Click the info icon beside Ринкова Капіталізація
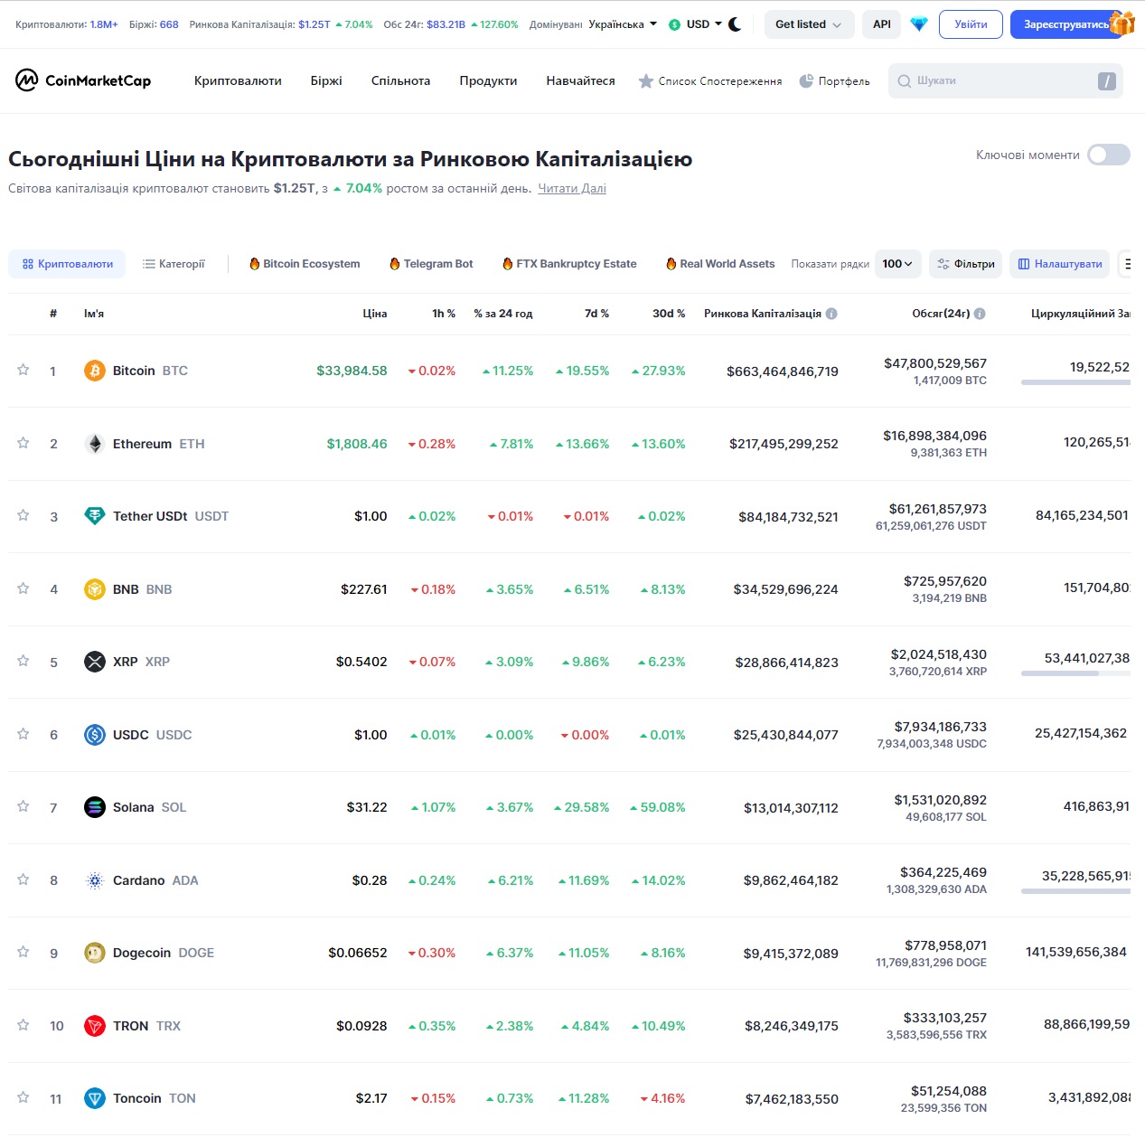Image resolution: width=1145 pixels, height=1138 pixels. tap(831, 314)
